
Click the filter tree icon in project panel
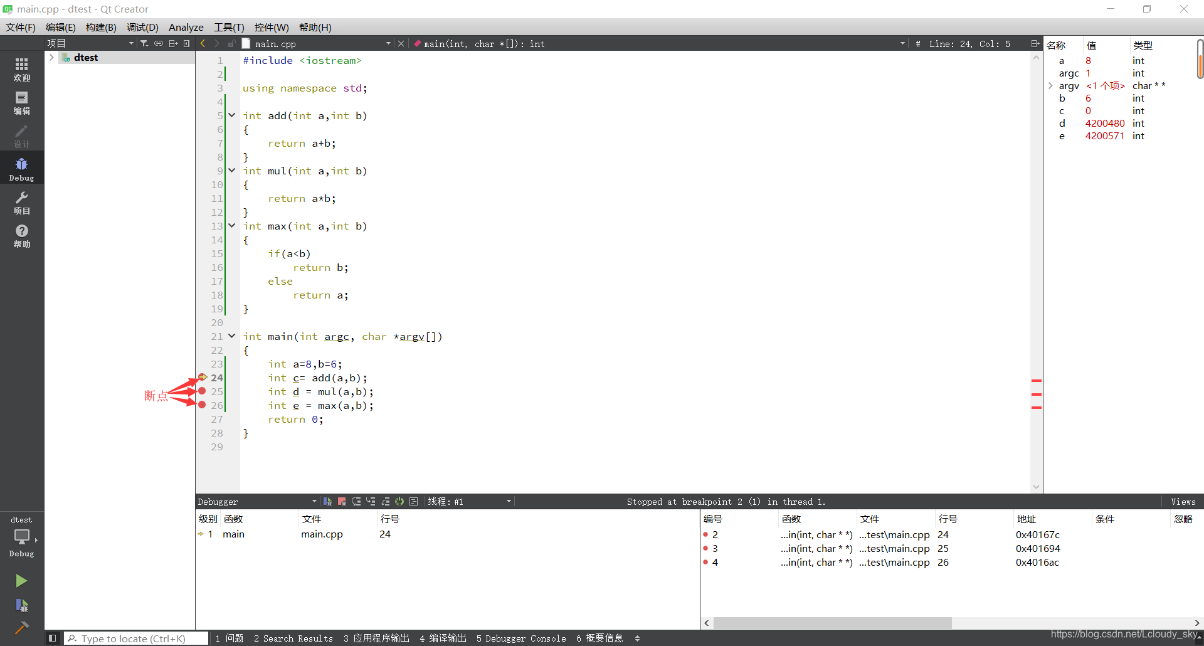pyautogui.click(x=144, y=43)
